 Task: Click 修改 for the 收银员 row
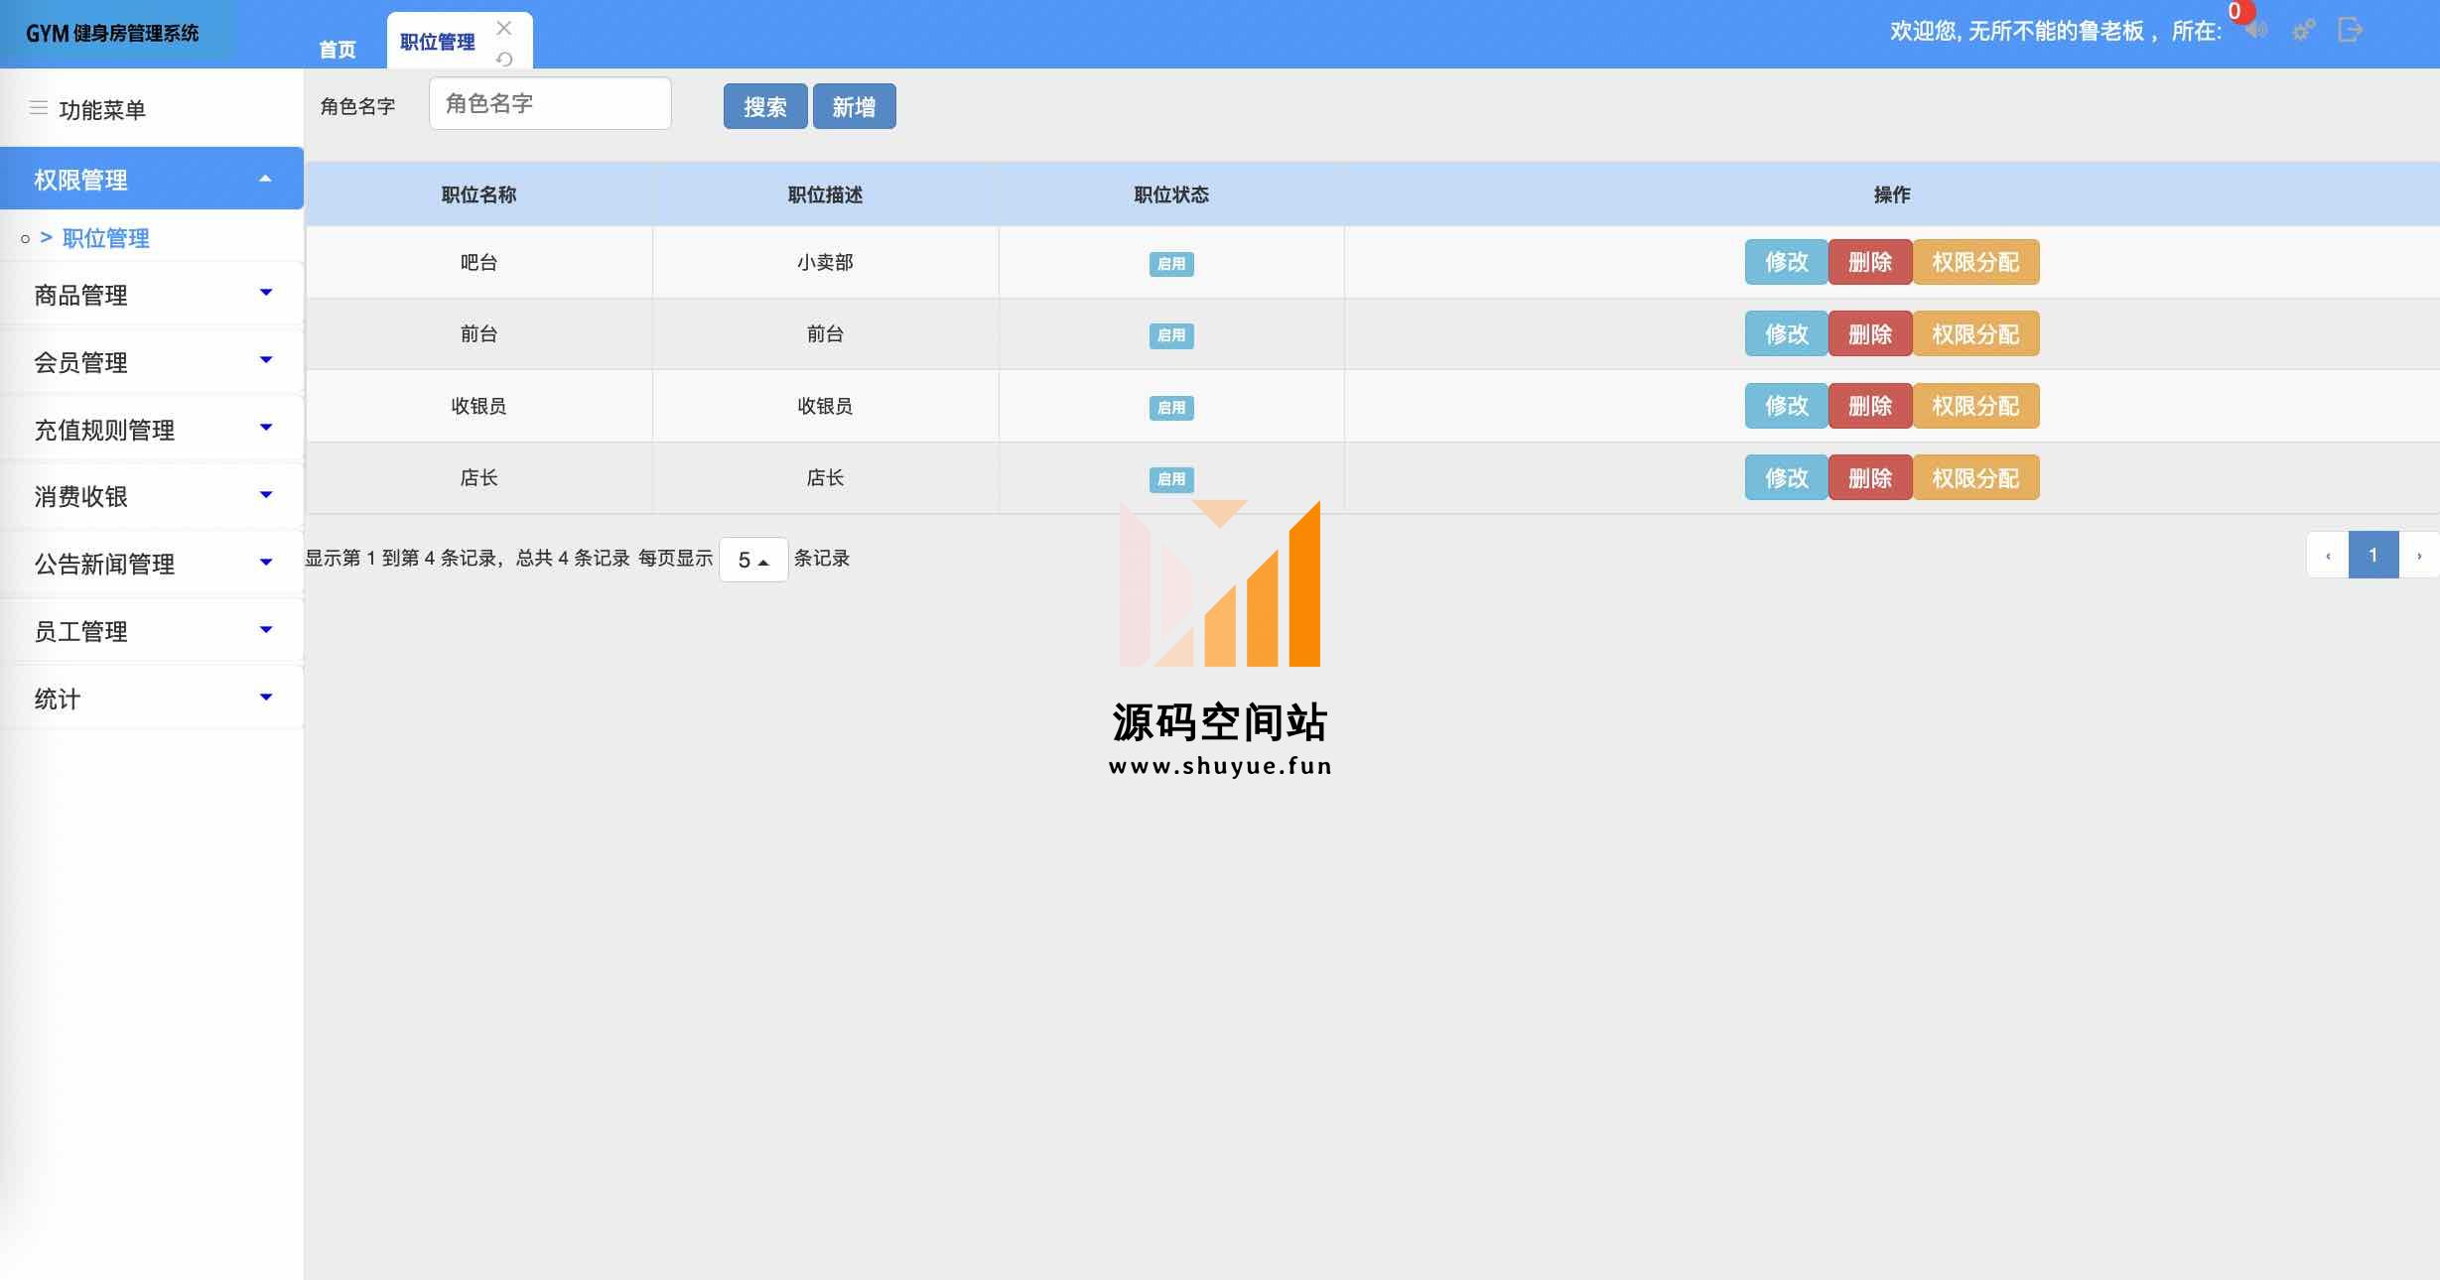pyautogui.click(x=1787, y=406)
